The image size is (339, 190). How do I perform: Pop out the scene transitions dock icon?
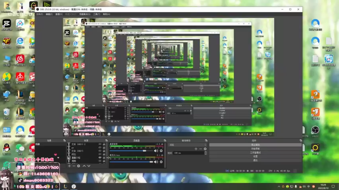click(206, 141)
